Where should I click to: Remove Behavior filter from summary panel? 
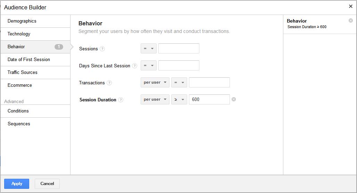click(350, 20)
